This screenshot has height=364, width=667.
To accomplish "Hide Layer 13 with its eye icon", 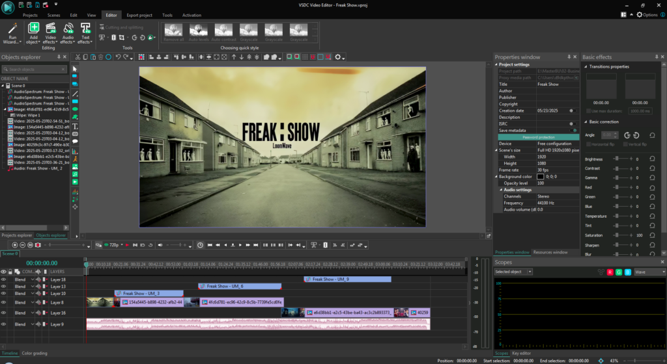I will tap(3, 287).
